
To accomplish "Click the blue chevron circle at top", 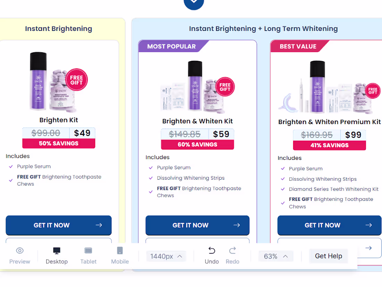I will coord(194,3).
